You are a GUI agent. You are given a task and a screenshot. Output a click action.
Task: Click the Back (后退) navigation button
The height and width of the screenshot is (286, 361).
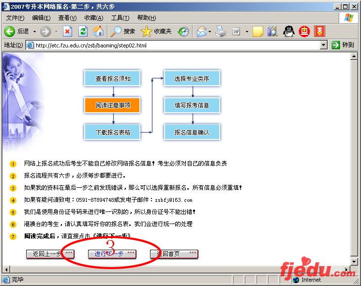coord(16,31)
